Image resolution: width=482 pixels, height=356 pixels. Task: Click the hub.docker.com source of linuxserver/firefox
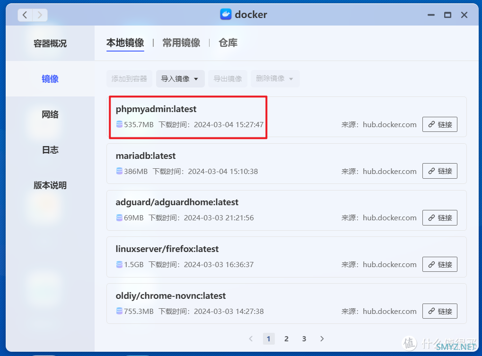389,264
